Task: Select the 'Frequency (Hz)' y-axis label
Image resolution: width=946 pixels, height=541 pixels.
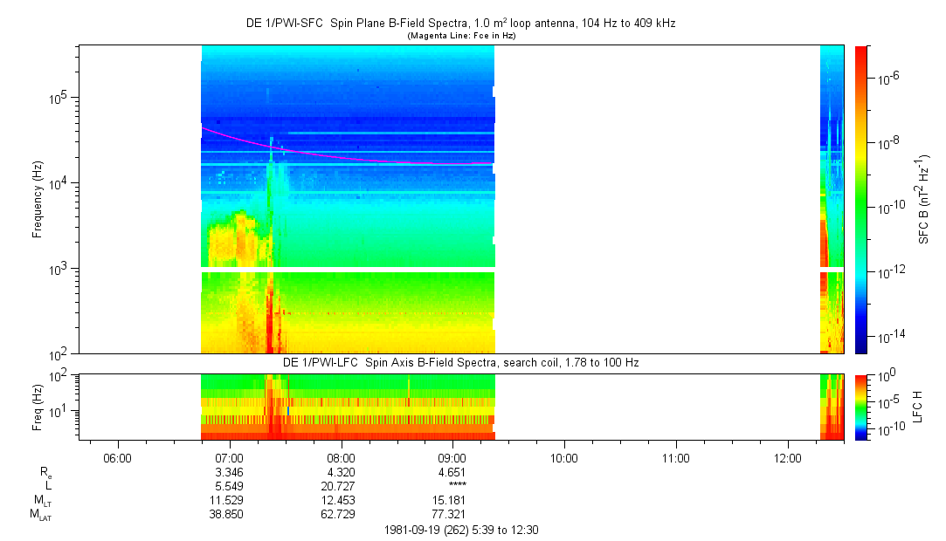Action: pyautogui.click(x=38, y=199)
